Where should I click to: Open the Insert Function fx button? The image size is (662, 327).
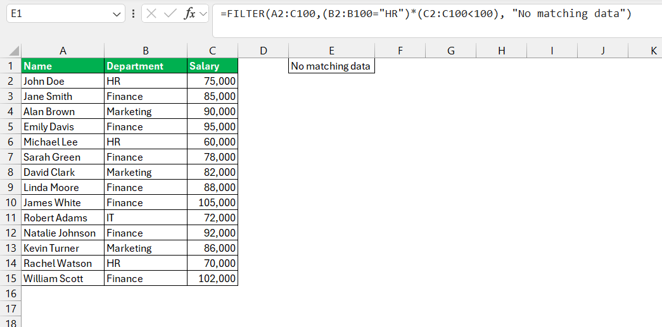pos(189,13)
